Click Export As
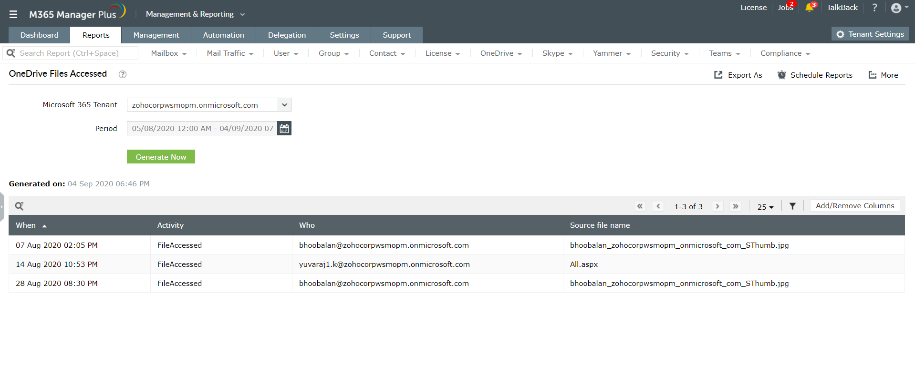Image resolution: width=915 pixels, height=376 pixels. [x=738, y=75]
